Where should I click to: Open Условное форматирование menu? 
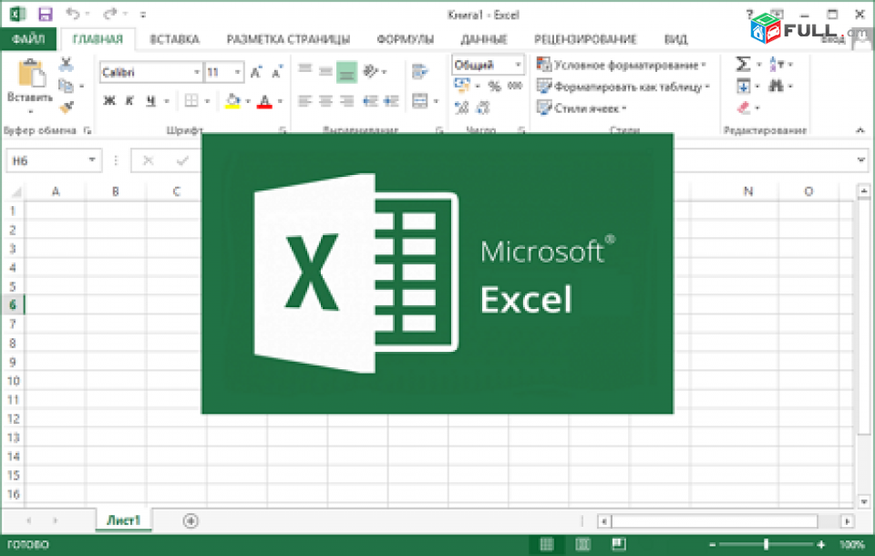pos(621,66)
